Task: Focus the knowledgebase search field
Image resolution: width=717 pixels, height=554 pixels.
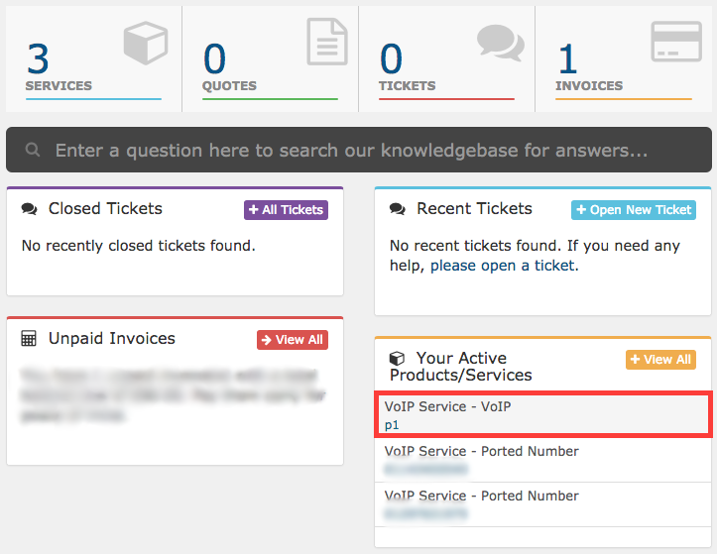Action: pyautogui.click(x=359, y=150)
